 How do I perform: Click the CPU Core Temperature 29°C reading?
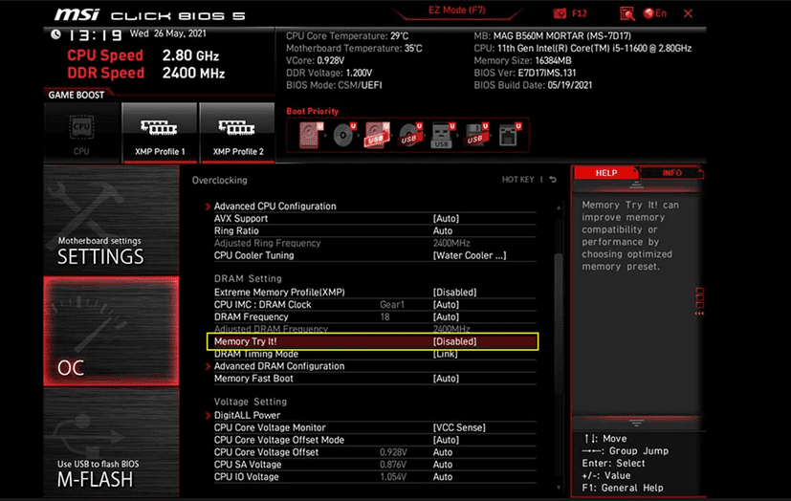point(347,36)
